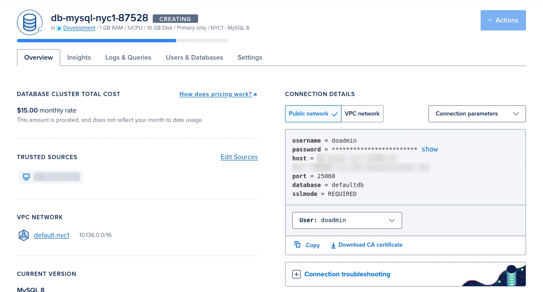Click the CONNECTION DETAILS heading
Screen dimensions: 543x292
[320, 94]
